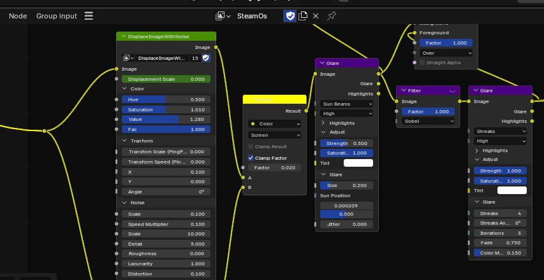Viewport: 544px width, 280px height.
Task: Open Tint color swatch in Sun Beams Glare node
Action: point(358,163)
